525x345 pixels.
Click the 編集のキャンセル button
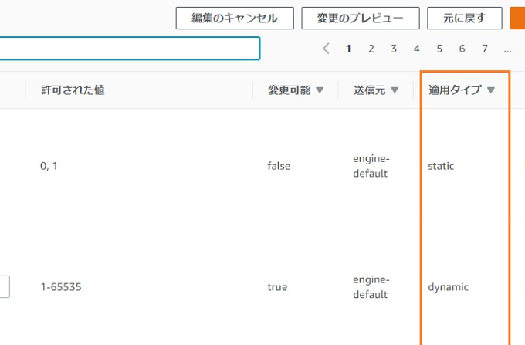(x=235, y=18)
